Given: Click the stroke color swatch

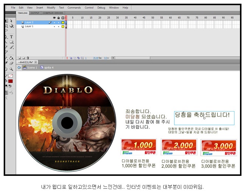Looking at the screenshot, I should 11,76.
